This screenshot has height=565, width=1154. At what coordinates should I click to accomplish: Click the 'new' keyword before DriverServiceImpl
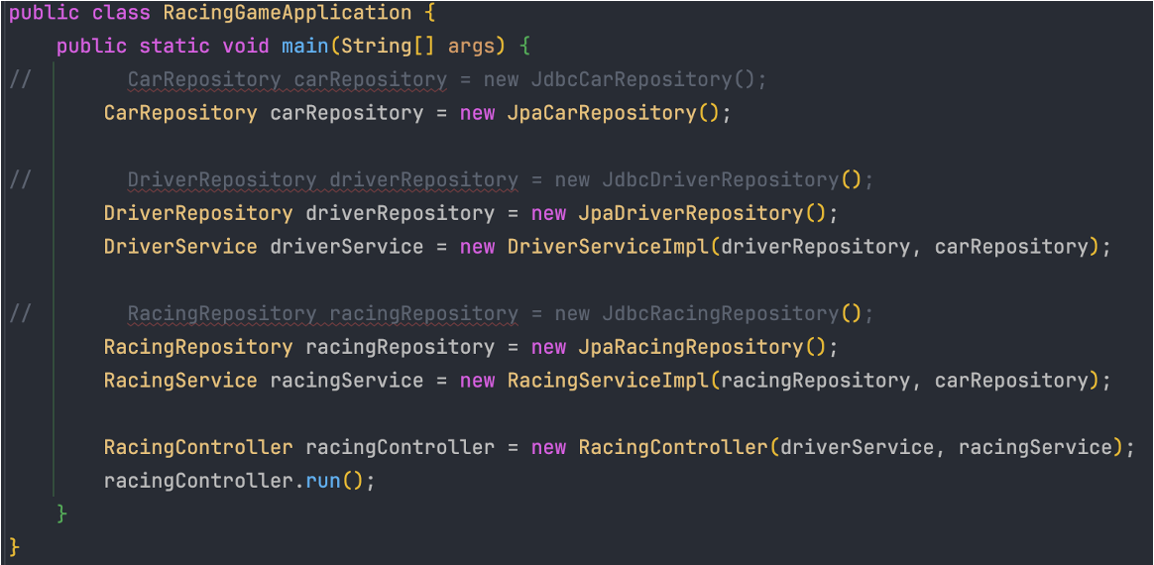[478, 247]
